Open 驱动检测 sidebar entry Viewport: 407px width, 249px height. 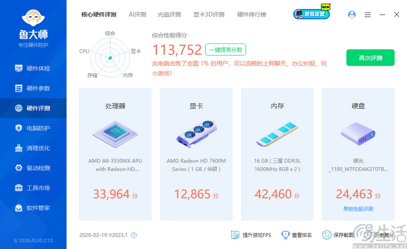tap(33, 168)
